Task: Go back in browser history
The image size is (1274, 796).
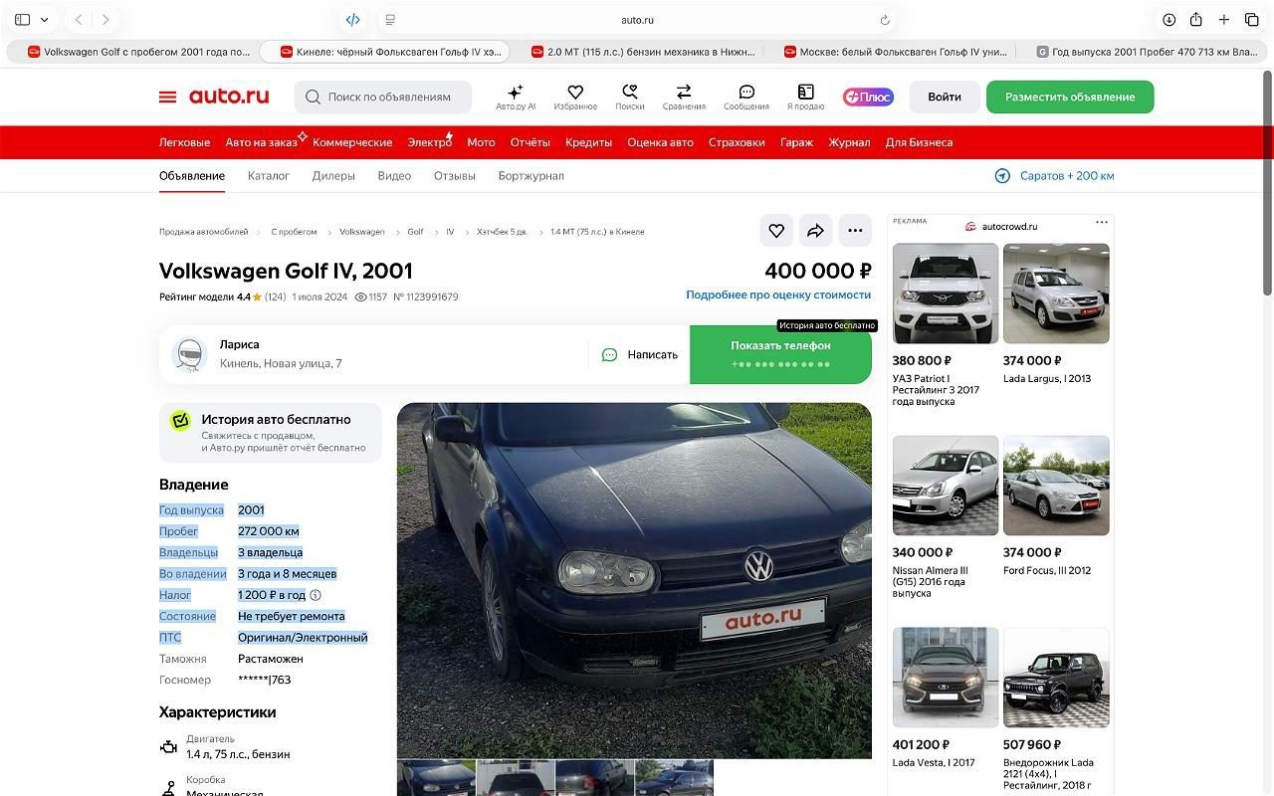Action: tap(79, 19)
